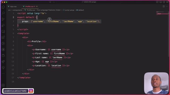Click {{ age }} expression on line 13
The height and width of the screenshot is (95, 170).
(47, 61)
